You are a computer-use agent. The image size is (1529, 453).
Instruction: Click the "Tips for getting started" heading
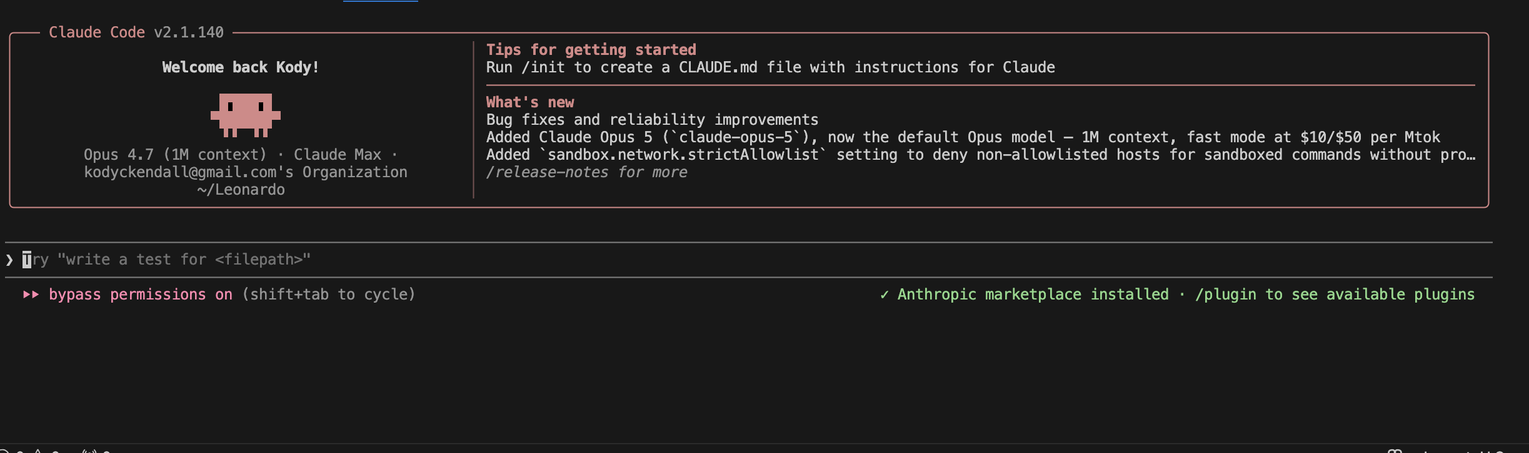coord(591,50)
